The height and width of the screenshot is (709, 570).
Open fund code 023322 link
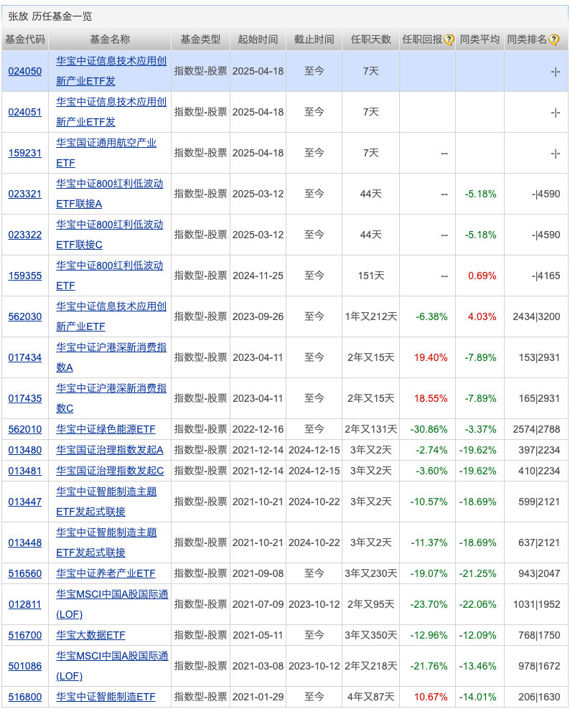click(25, 235)
